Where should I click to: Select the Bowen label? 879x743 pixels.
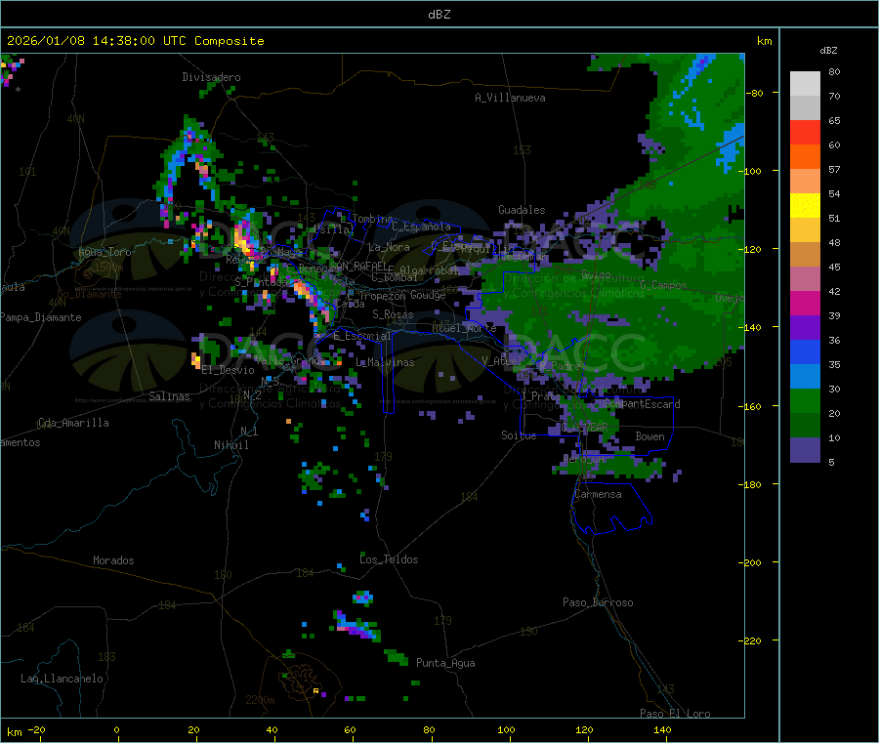click(650, 435)
